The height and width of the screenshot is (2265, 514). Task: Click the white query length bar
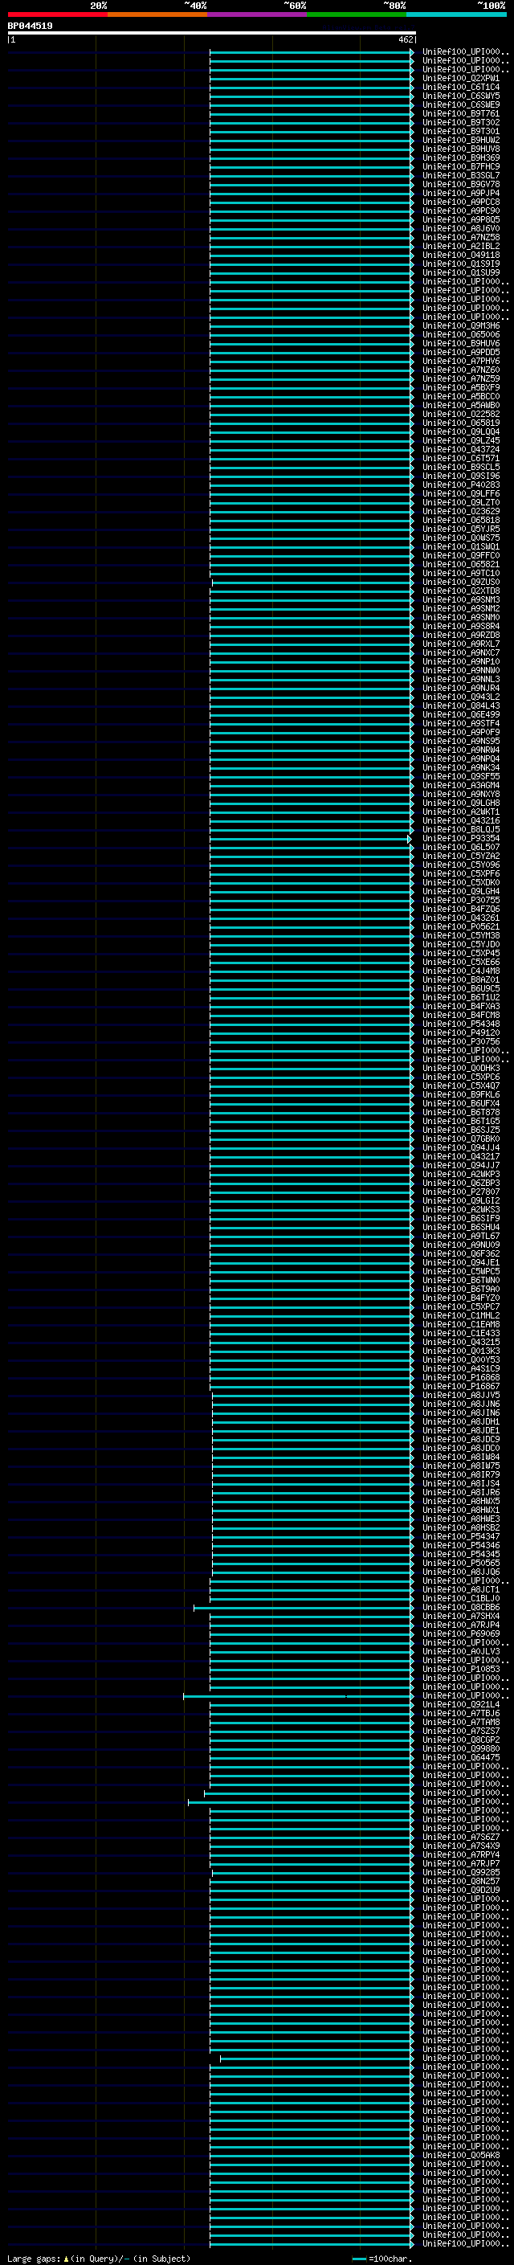pyautogui.click(x=212, y=34)
